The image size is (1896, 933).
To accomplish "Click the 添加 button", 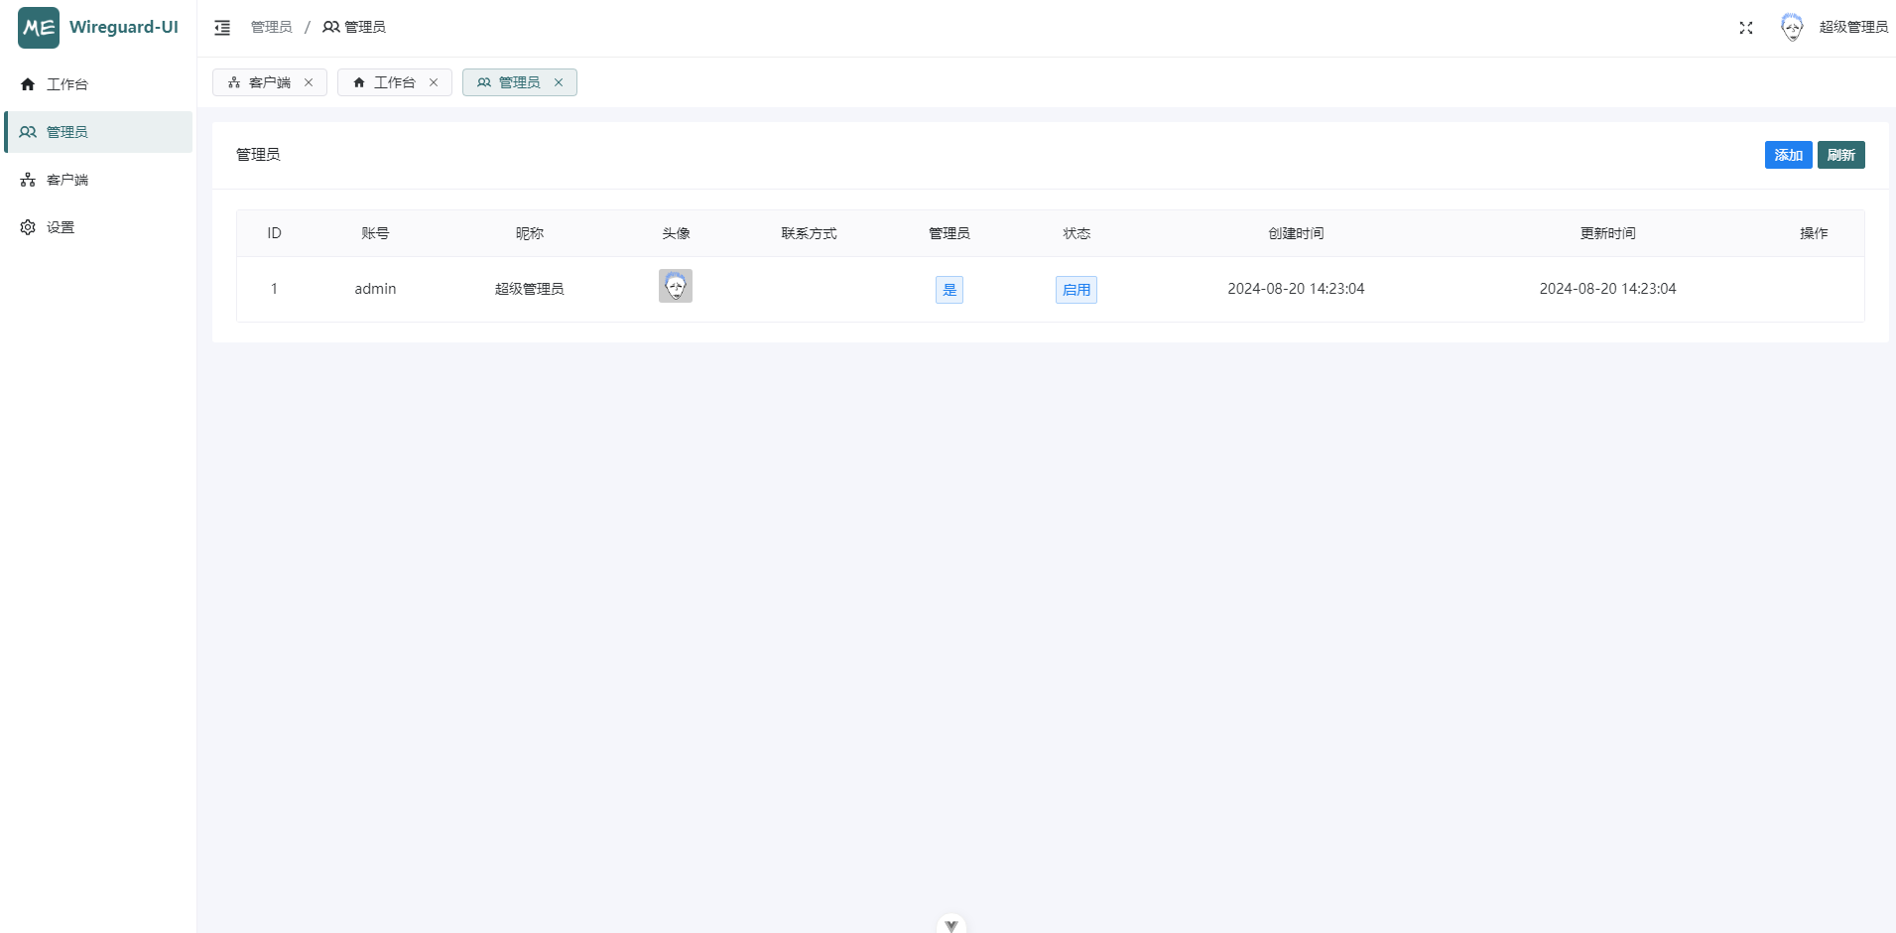I will [x=1788, y=155].
